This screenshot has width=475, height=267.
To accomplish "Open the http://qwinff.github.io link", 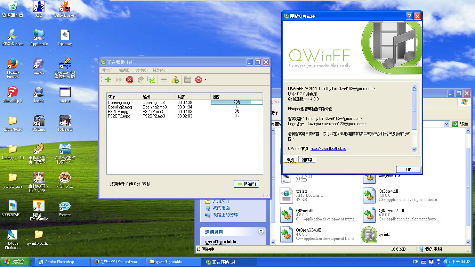I will coord(328,148).
